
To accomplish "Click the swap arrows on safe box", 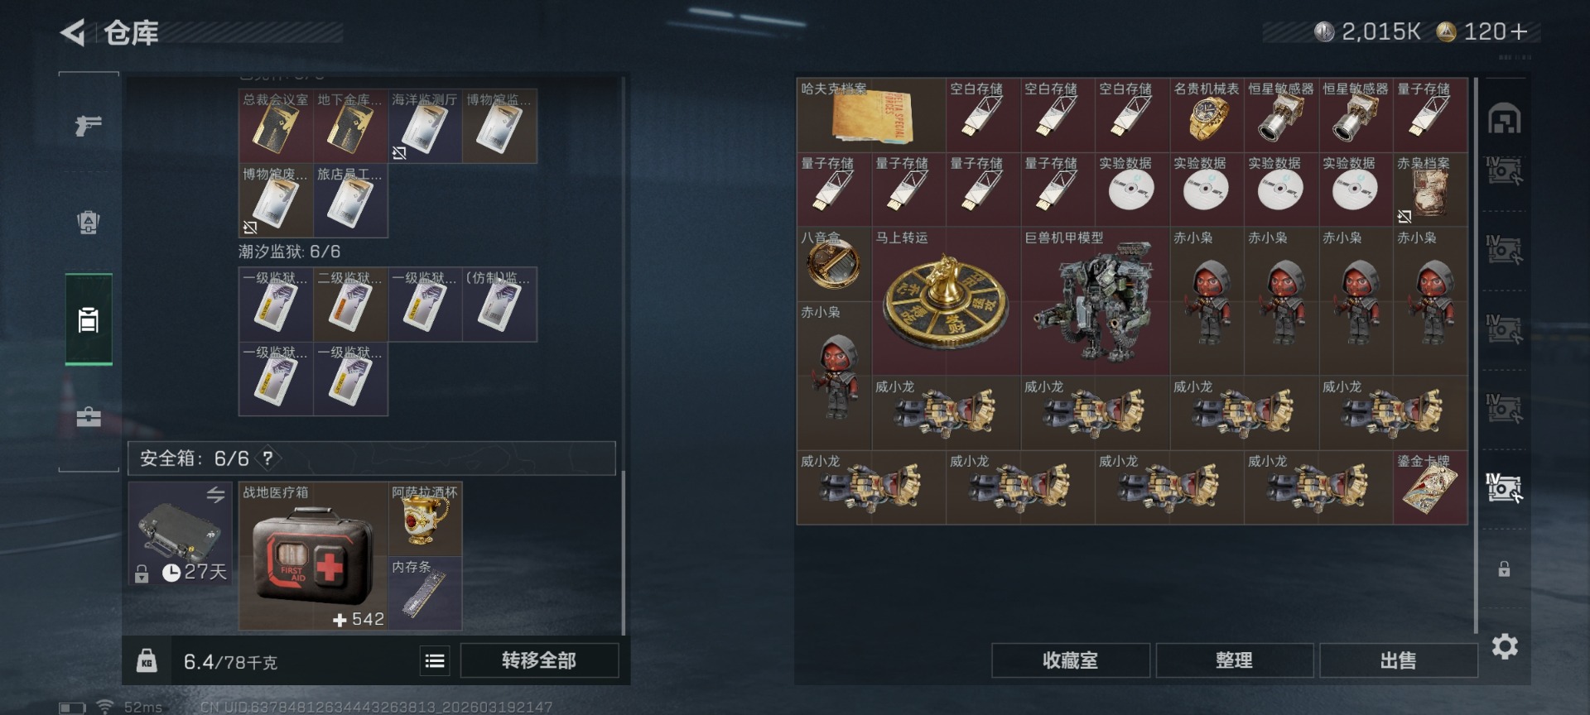I will pos(215,494).
